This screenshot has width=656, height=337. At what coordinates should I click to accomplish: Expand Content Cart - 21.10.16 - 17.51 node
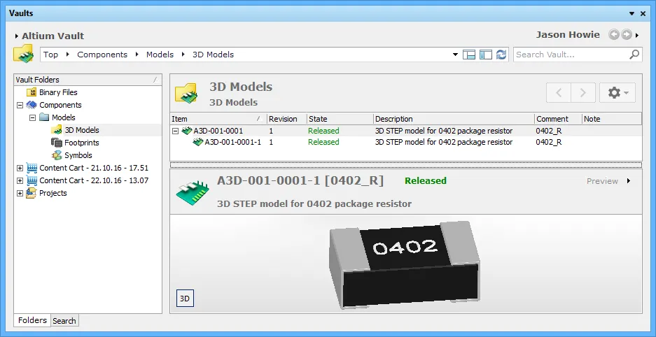coord(20,168)
